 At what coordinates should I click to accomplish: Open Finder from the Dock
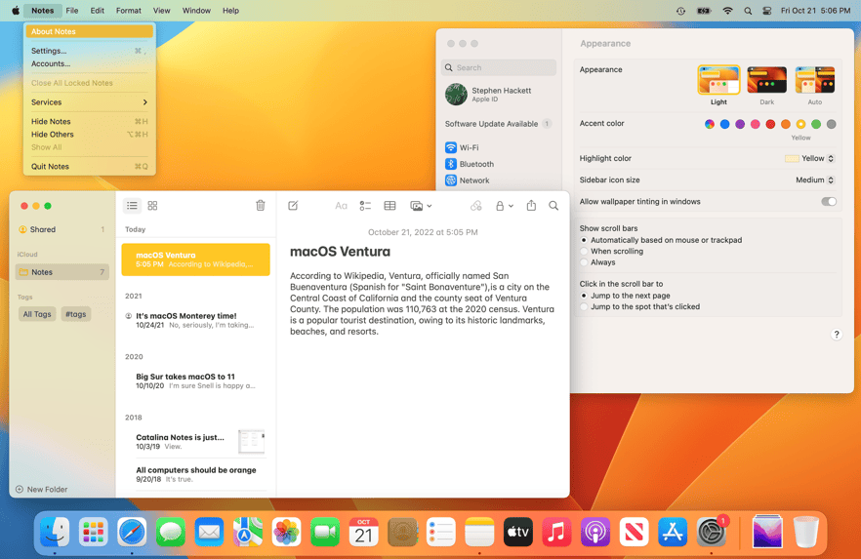tap(55, 532)
